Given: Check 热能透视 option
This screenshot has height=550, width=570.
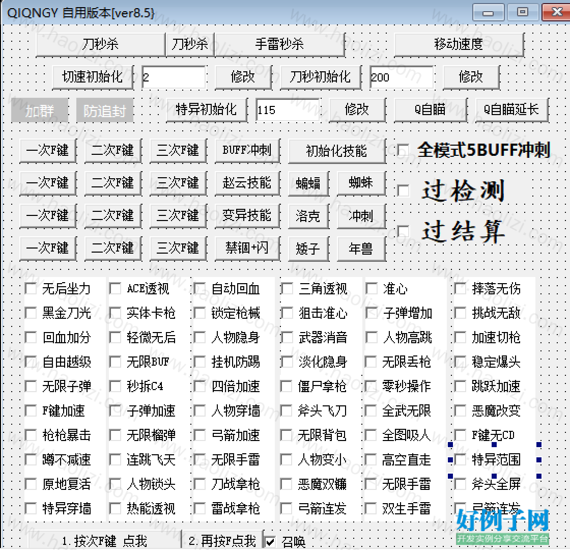Looking at the screenshot, I should tap(115, 509).
